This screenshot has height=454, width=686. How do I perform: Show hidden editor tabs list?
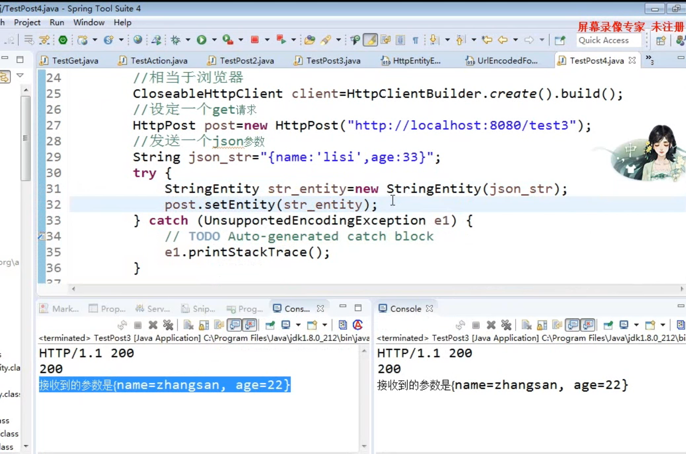[649, 60]
